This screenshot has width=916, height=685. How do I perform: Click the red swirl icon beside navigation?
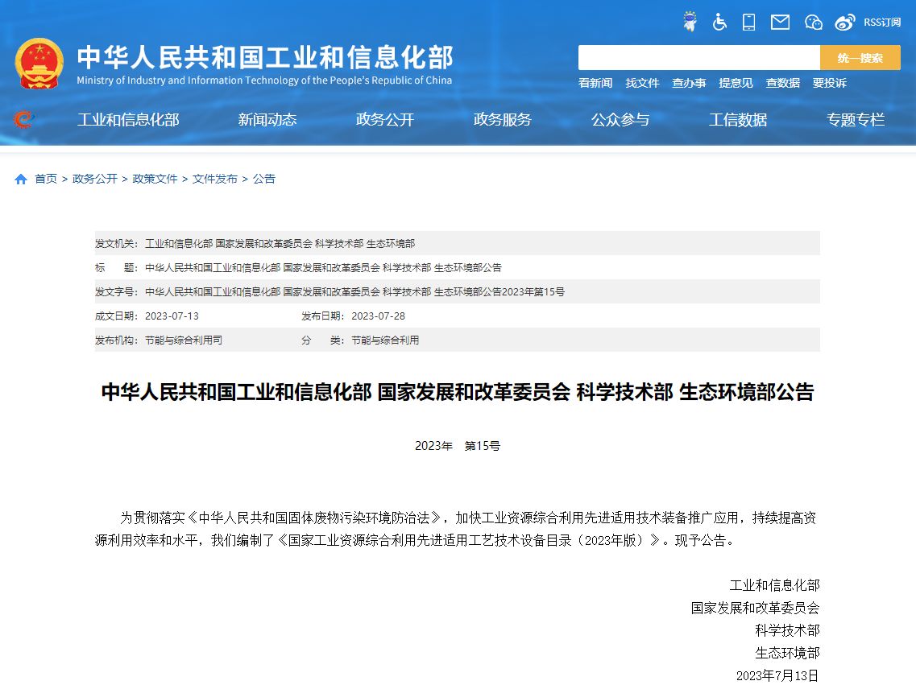(23, 120)
